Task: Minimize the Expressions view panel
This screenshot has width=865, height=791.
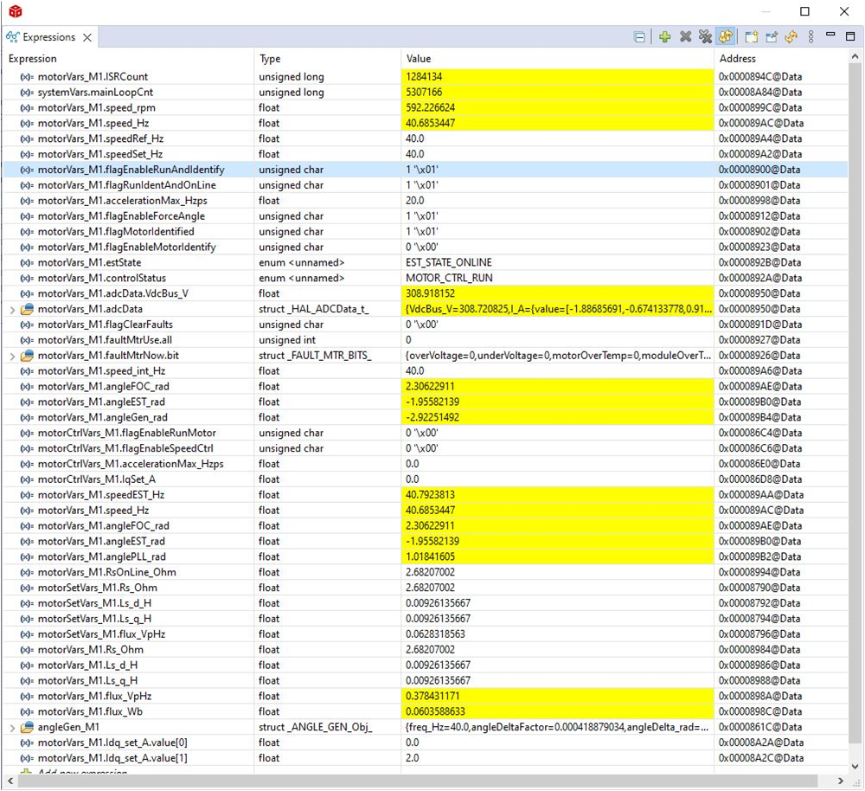Action: point(830,35)
